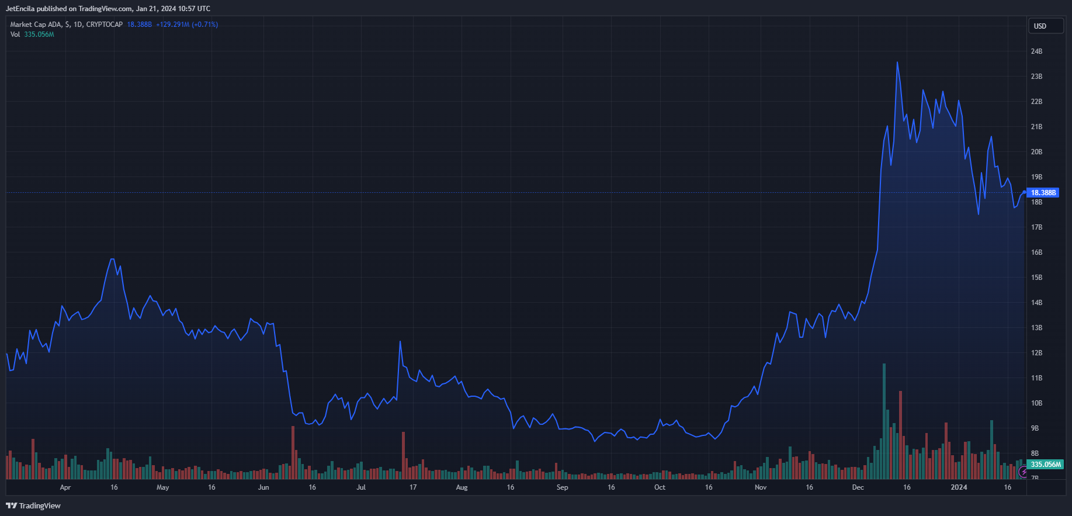Screen dimensions: 1072x516
Task: Click the Apr label on time axis
Action: 65,487
